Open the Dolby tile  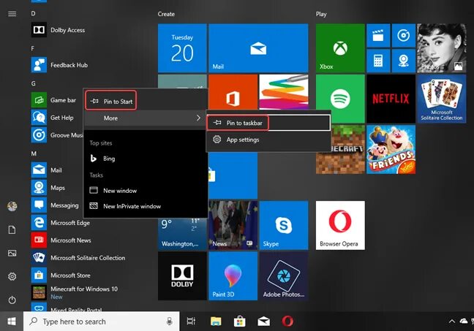pyautogui.click(x=182, y=276)
